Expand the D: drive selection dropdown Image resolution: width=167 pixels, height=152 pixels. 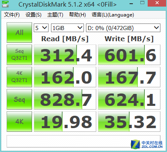click(x=123, y=28)
